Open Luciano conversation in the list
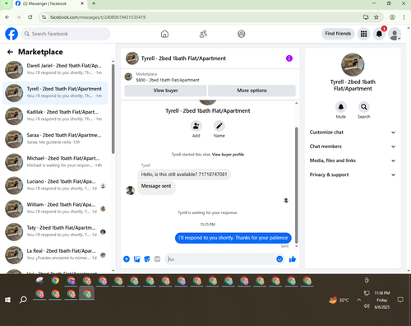 [x=56, y=185]
